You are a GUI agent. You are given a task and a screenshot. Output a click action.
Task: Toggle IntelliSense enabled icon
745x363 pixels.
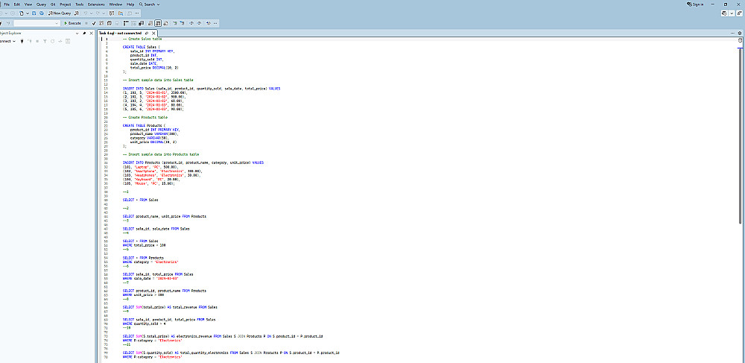[x=117, y=23]
